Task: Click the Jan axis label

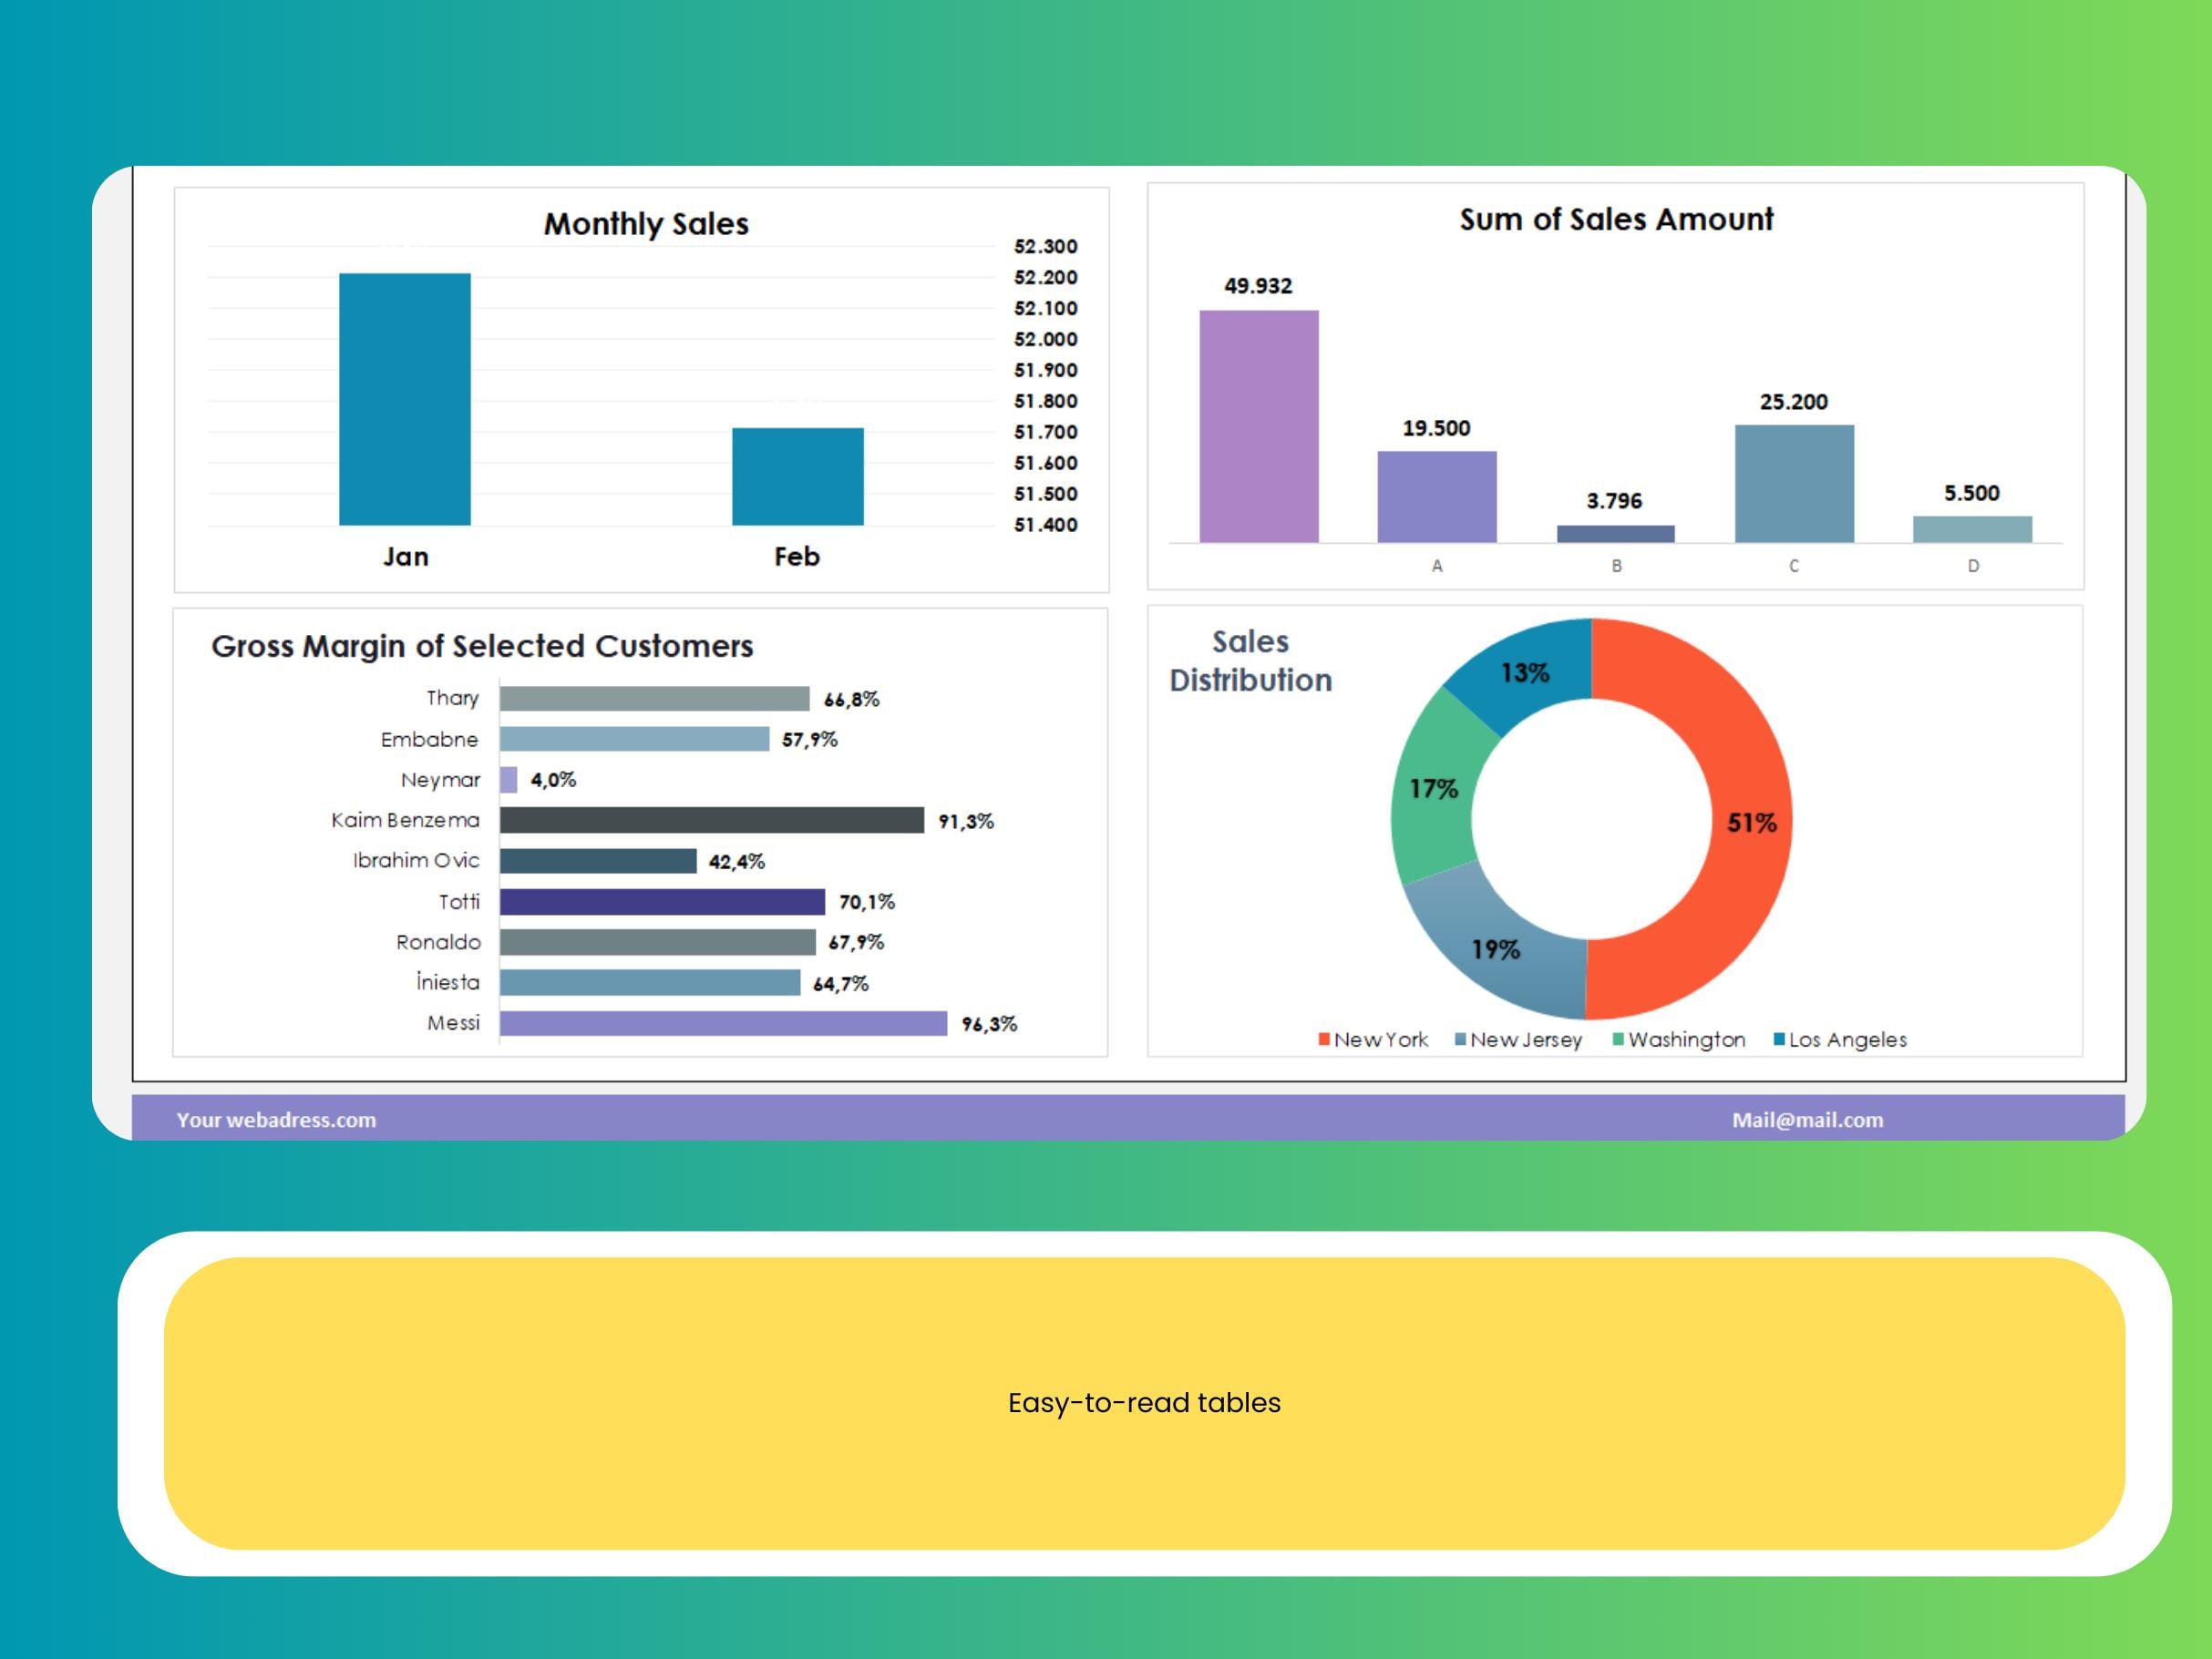Action: [405, 557]
